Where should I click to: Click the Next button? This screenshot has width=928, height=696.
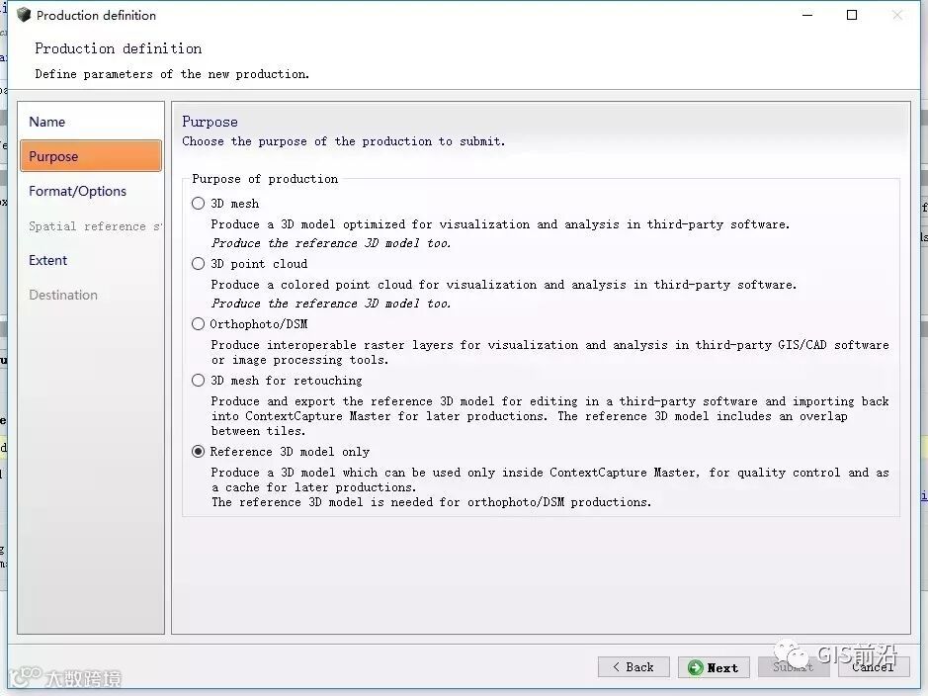pyautogui.click(x=714, y=667)
